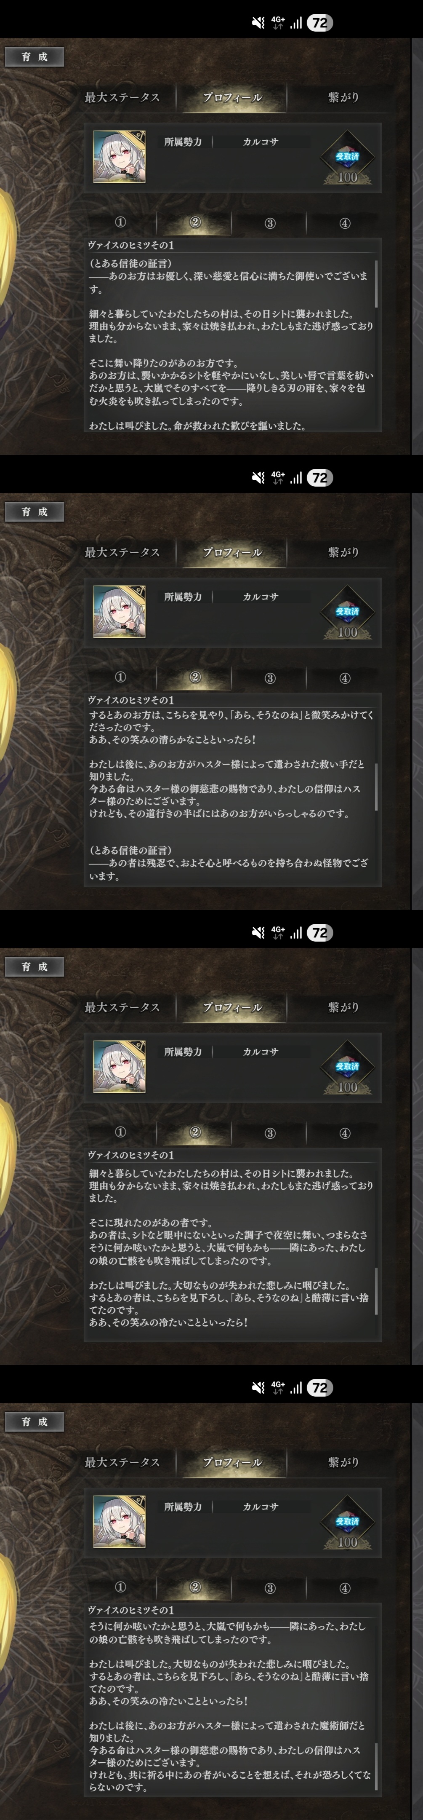The width and height of the screenshot is (423, 1820).
Task: Tap the character portrait above the とある信徒の証言 opening
Action: click(x=120, y=156)
